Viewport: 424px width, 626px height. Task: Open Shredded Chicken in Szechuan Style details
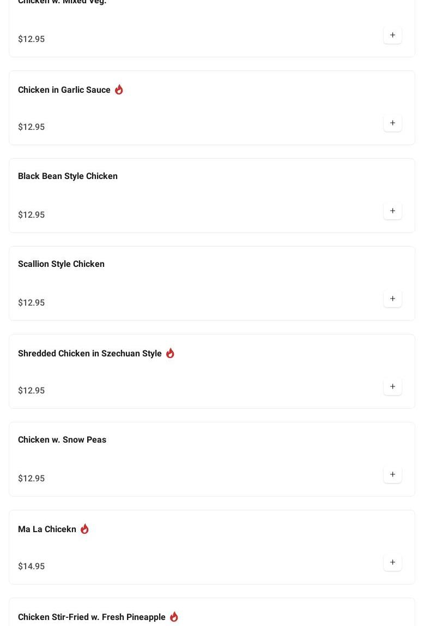[90, 354]
